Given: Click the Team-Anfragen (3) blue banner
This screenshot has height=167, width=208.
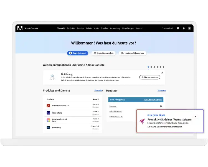Looking at the screenshot, I should pos(136,100).
